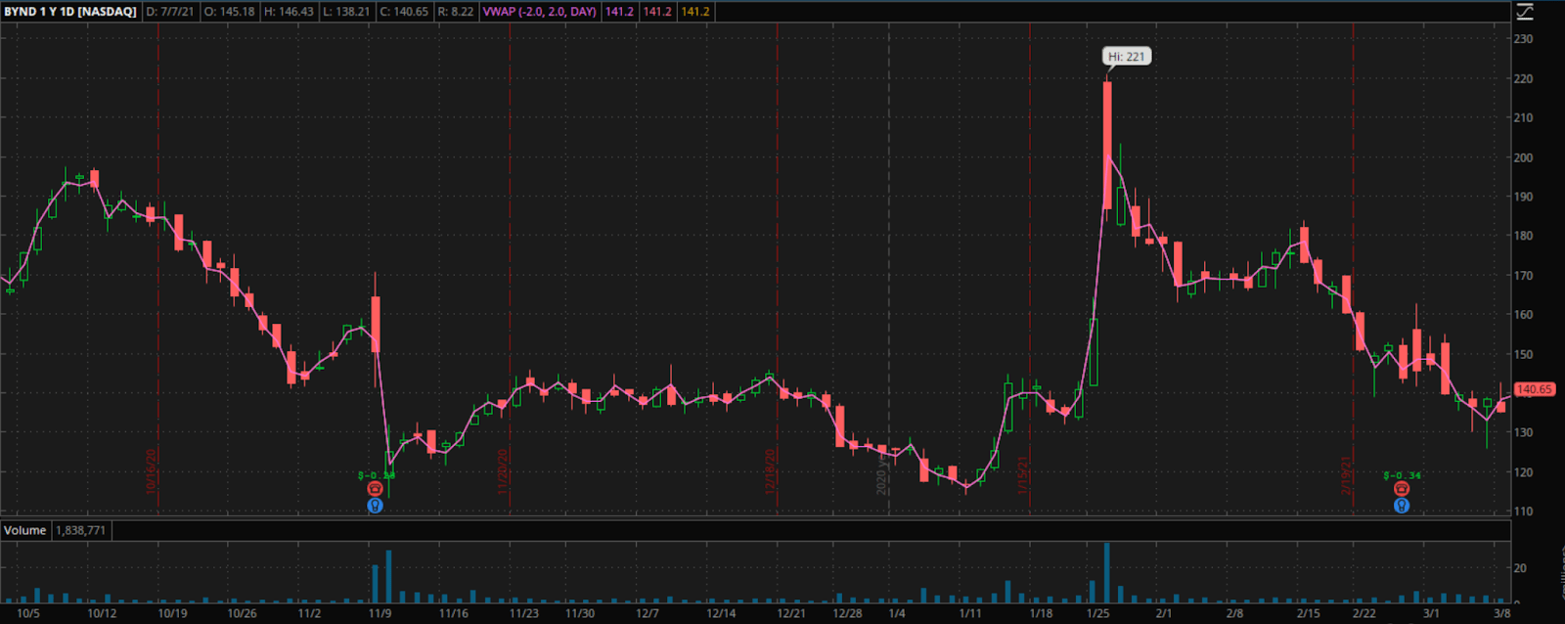
Task: Click the 3/8 date axis label
Action: (x=1502, y=613)
